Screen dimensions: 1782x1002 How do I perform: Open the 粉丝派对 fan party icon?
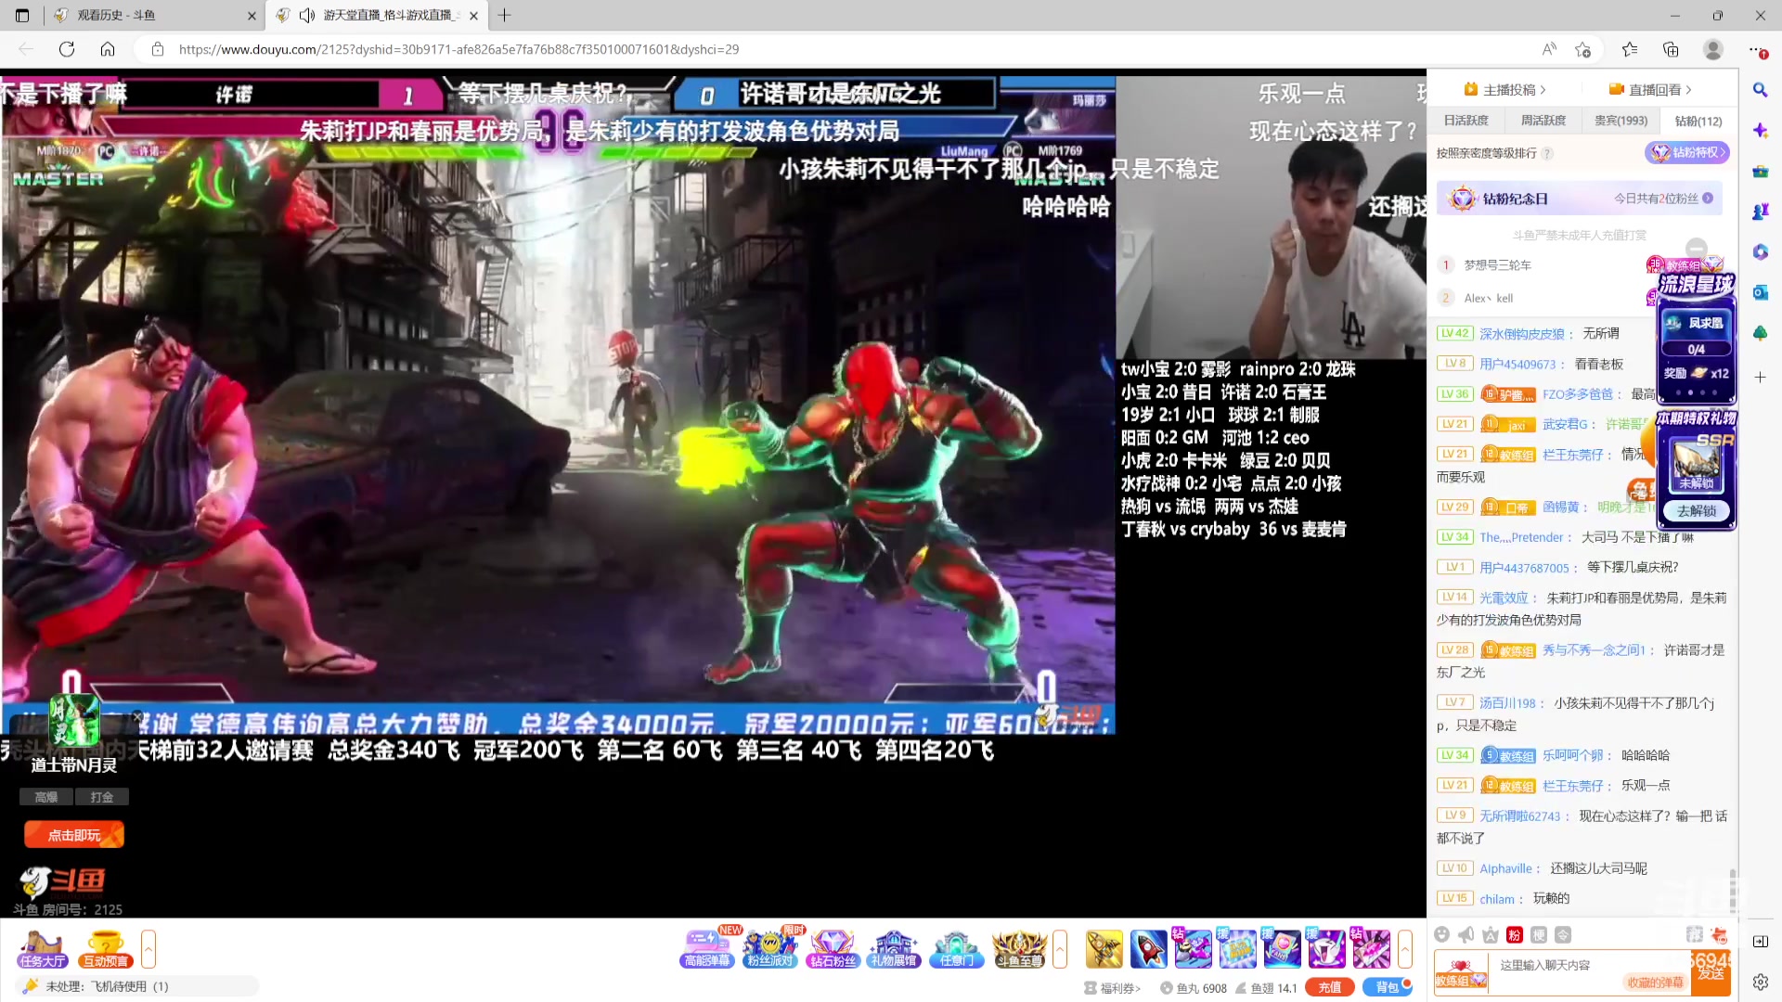(x=770, y=949)
